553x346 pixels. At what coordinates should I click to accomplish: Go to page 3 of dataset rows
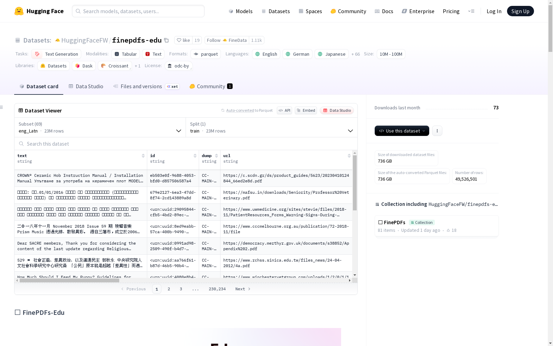pyautogui.click(x=181, y=289)
